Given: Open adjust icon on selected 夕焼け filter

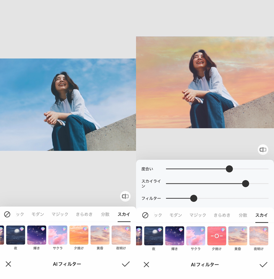Looking at the screenshot, I should [217, 236].
